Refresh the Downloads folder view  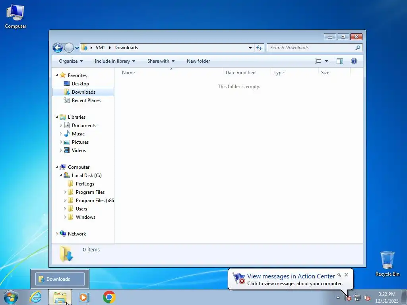pos(259,48)
